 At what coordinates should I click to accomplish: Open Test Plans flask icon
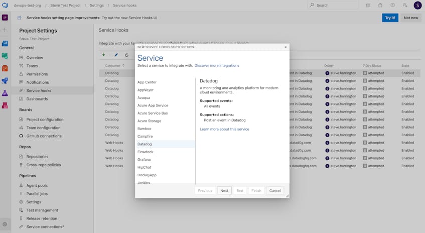(x=5, y=93)
